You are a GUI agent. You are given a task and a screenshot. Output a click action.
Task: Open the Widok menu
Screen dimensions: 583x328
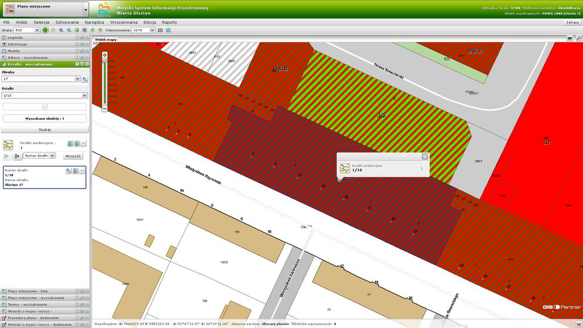click(x=22, y=22)
